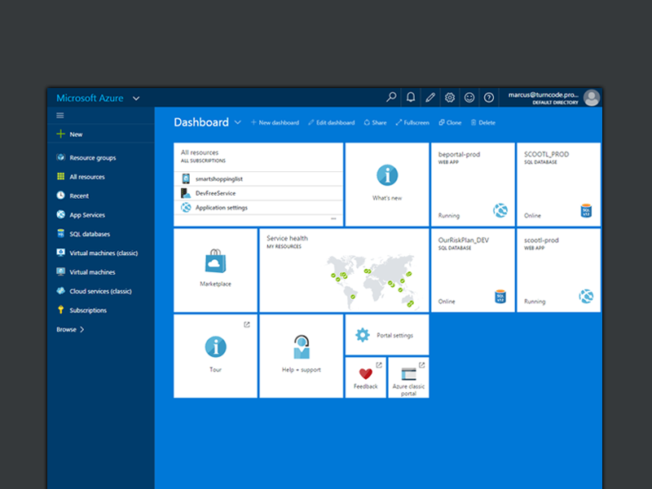Click the Subscriptions key icon

pos(60,310)
